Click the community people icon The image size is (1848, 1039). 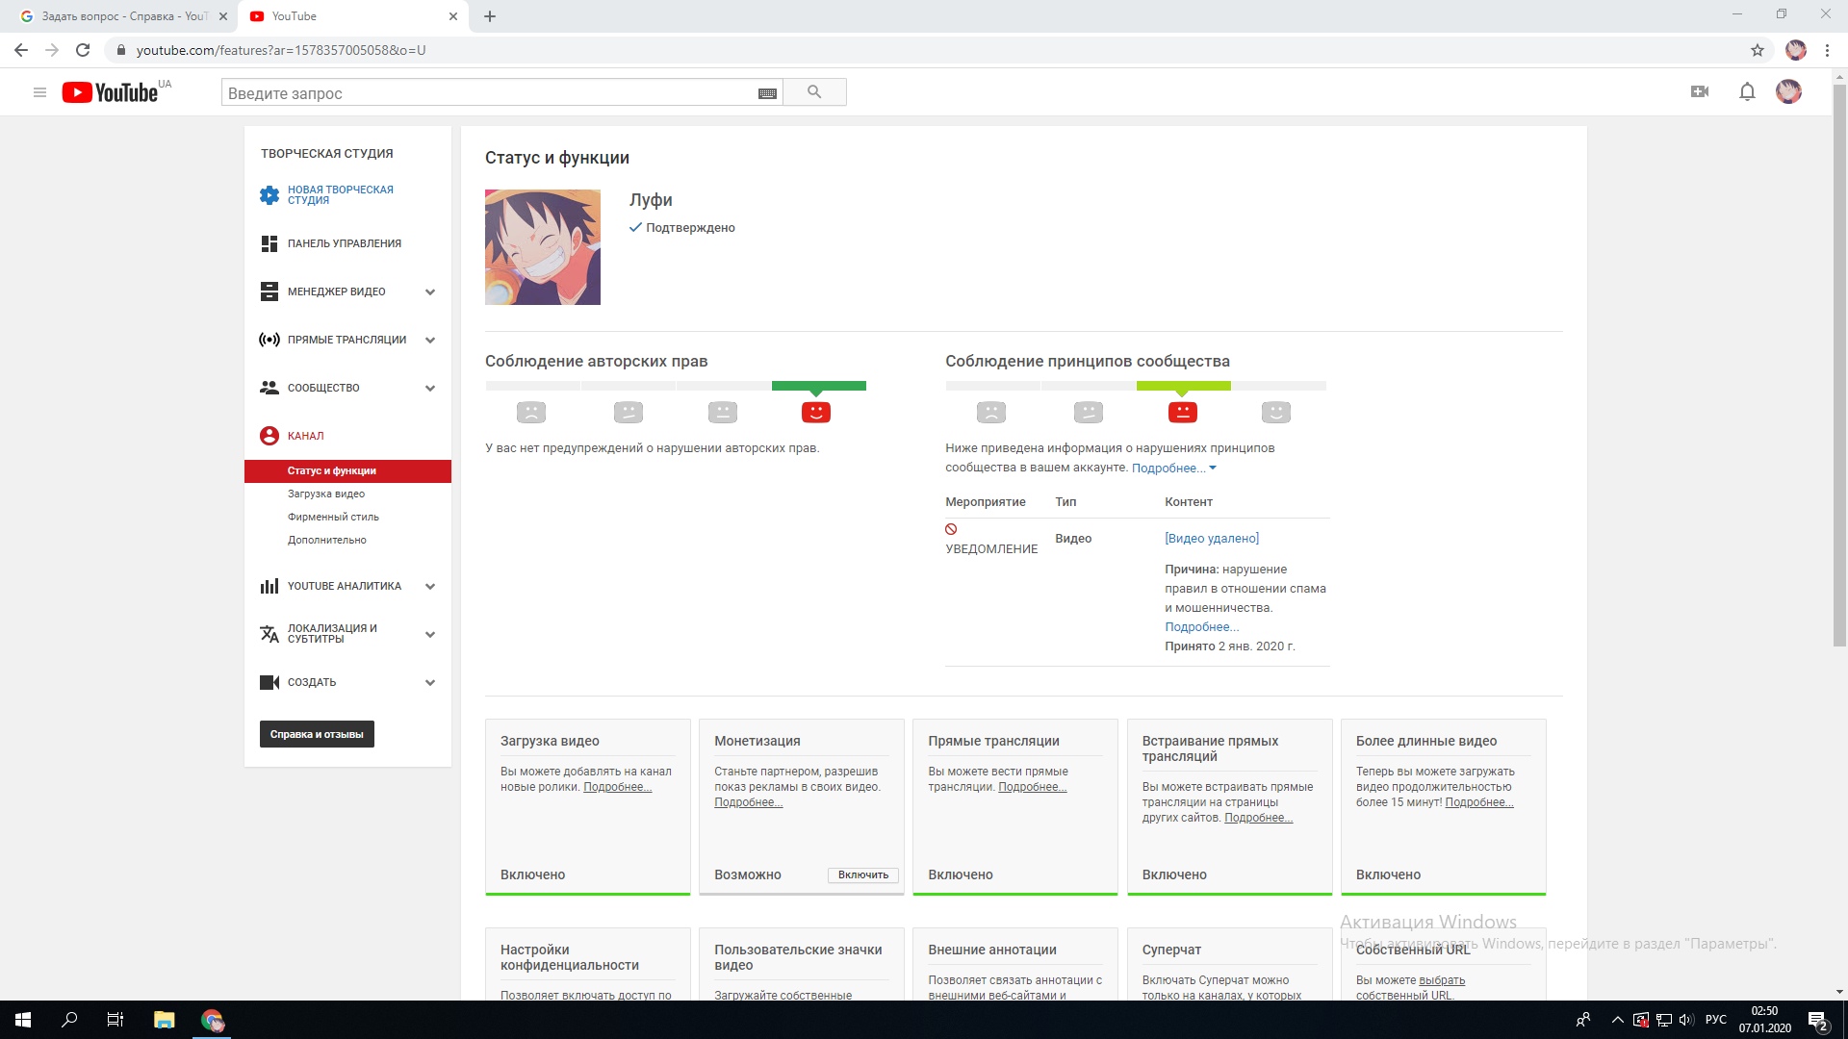pos(269,388)
